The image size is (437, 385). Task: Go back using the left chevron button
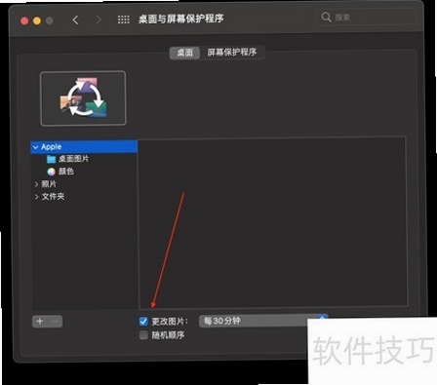pyautogui.click(x=75, y=20)
